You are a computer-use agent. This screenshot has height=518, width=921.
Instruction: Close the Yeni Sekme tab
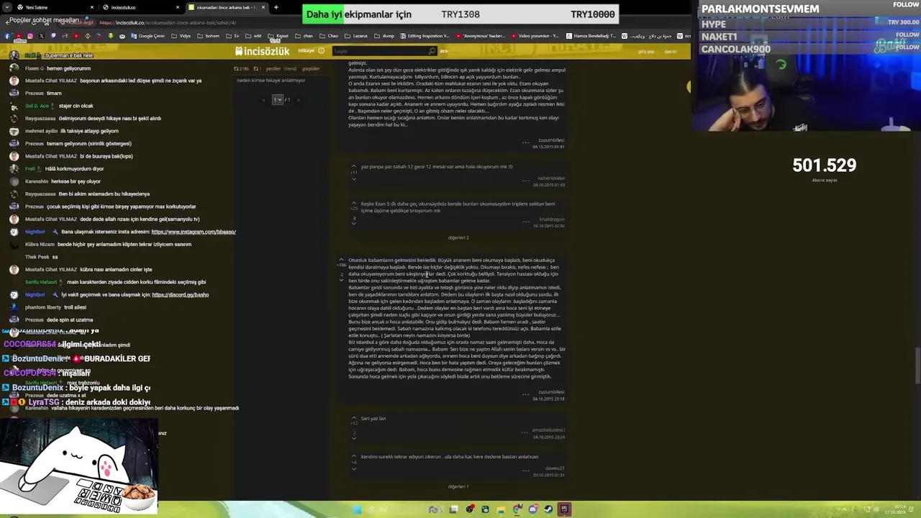pos(91,7)
